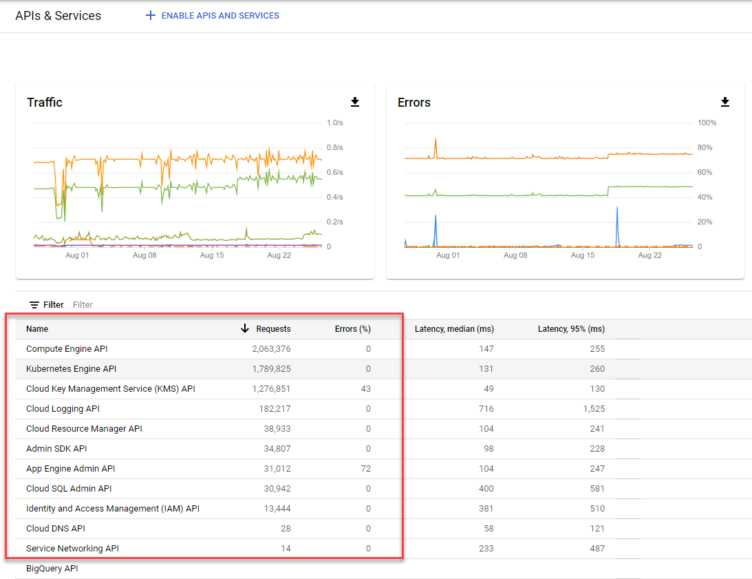Open Kubernetes Engine API row
The height and width of the screenshot is (579, 752).
(71, 369)
